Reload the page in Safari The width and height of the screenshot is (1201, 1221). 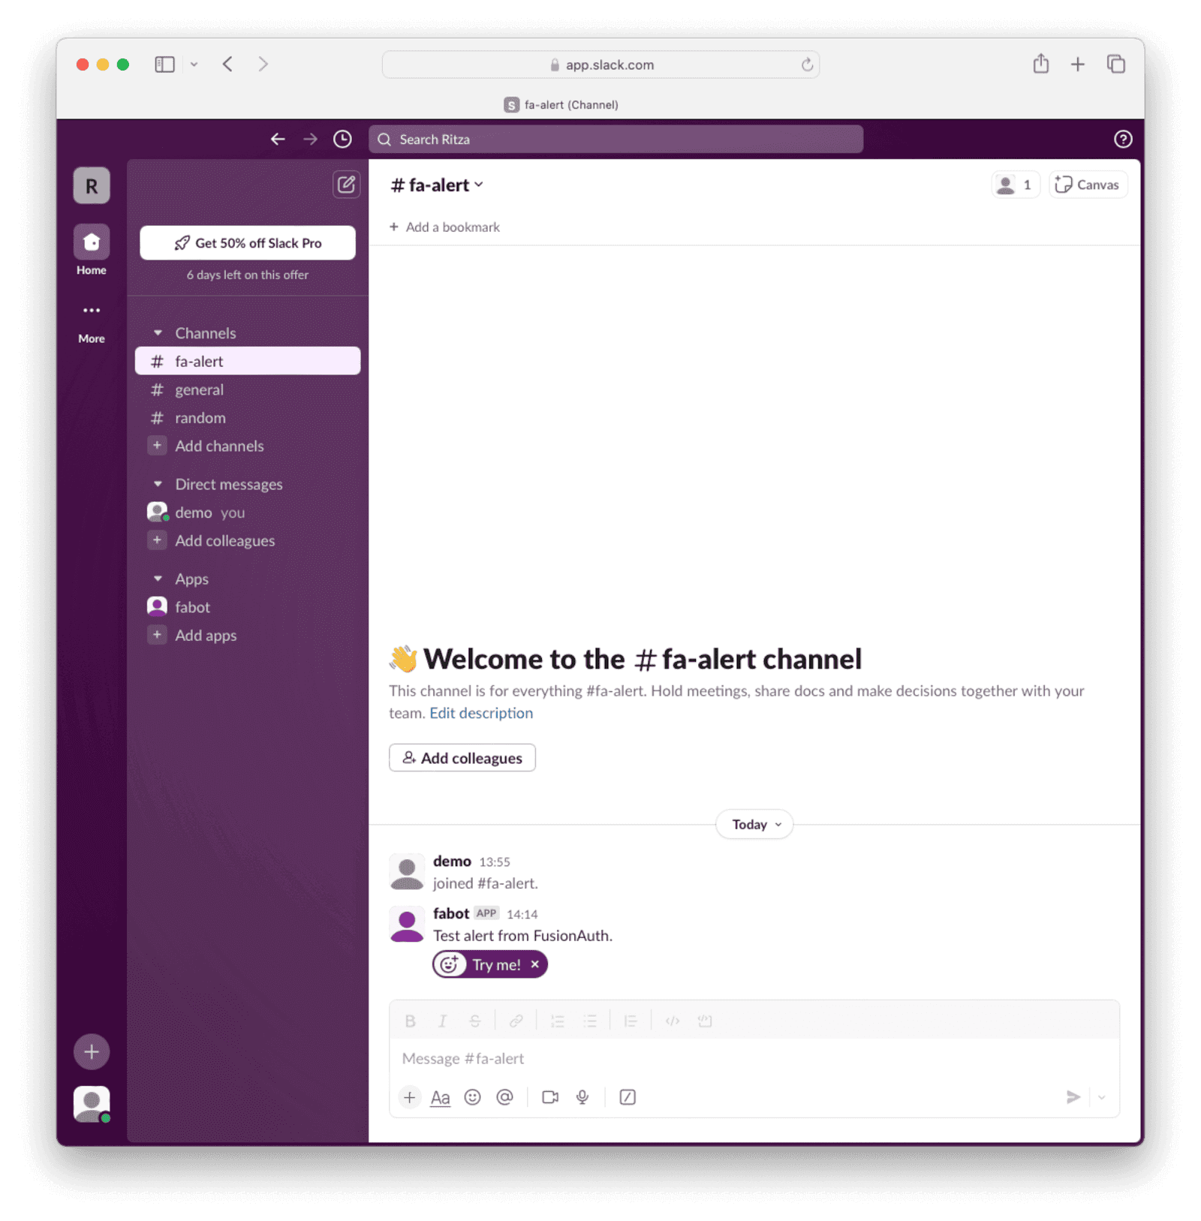coord(807,65)
